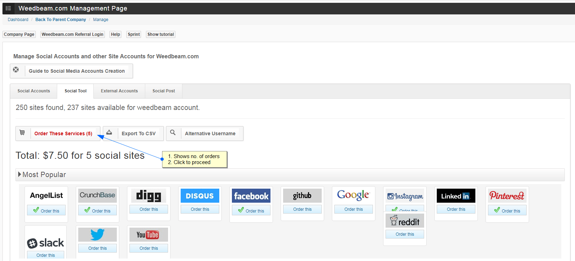575x261 pixels.
Task: Open the Company Page button
Action: click(x=19, y=34)
